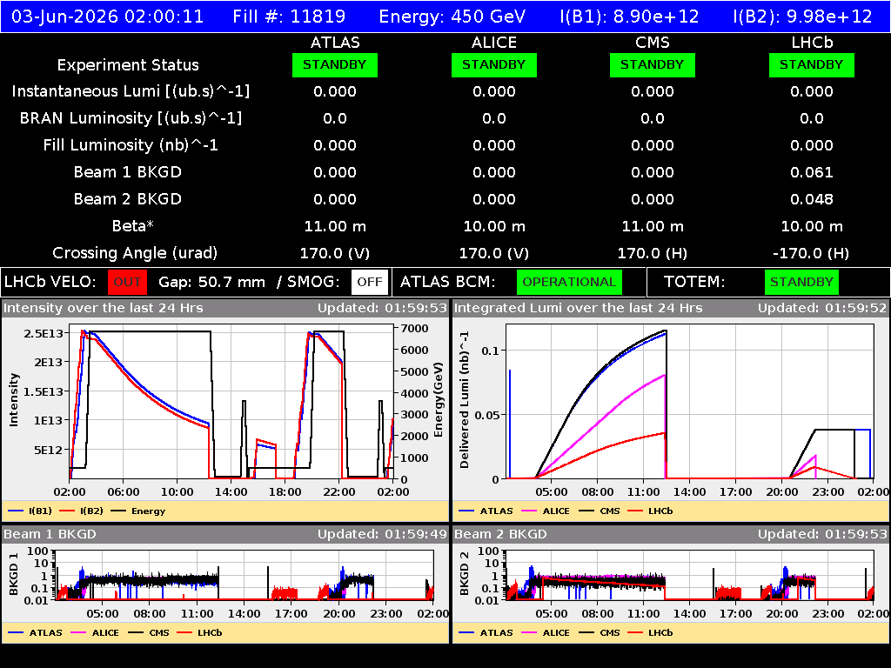
Task: Click the Updated: 01:59:53 stamp on Beam 2 chart
Action: click(x=821, y=535)
